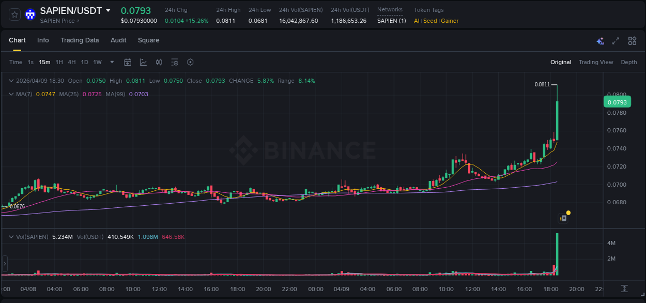Open the Trading View tab
Image resolution: width=646 pixels, height=303 pixels.
[x=596, y=62]
